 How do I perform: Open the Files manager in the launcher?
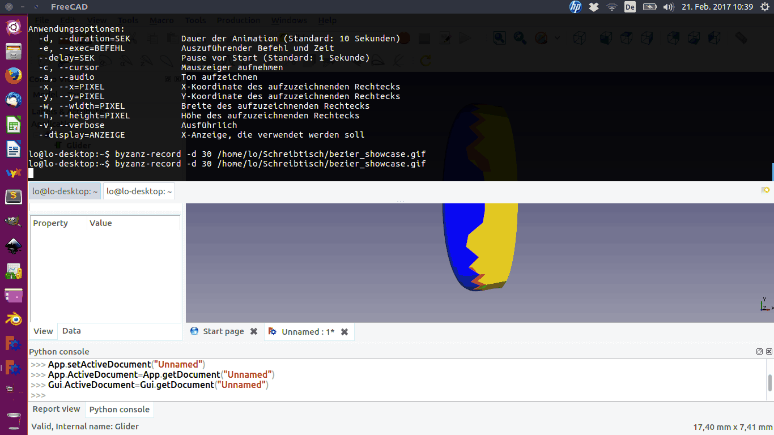pyautogui.click(x=14, y=51)
